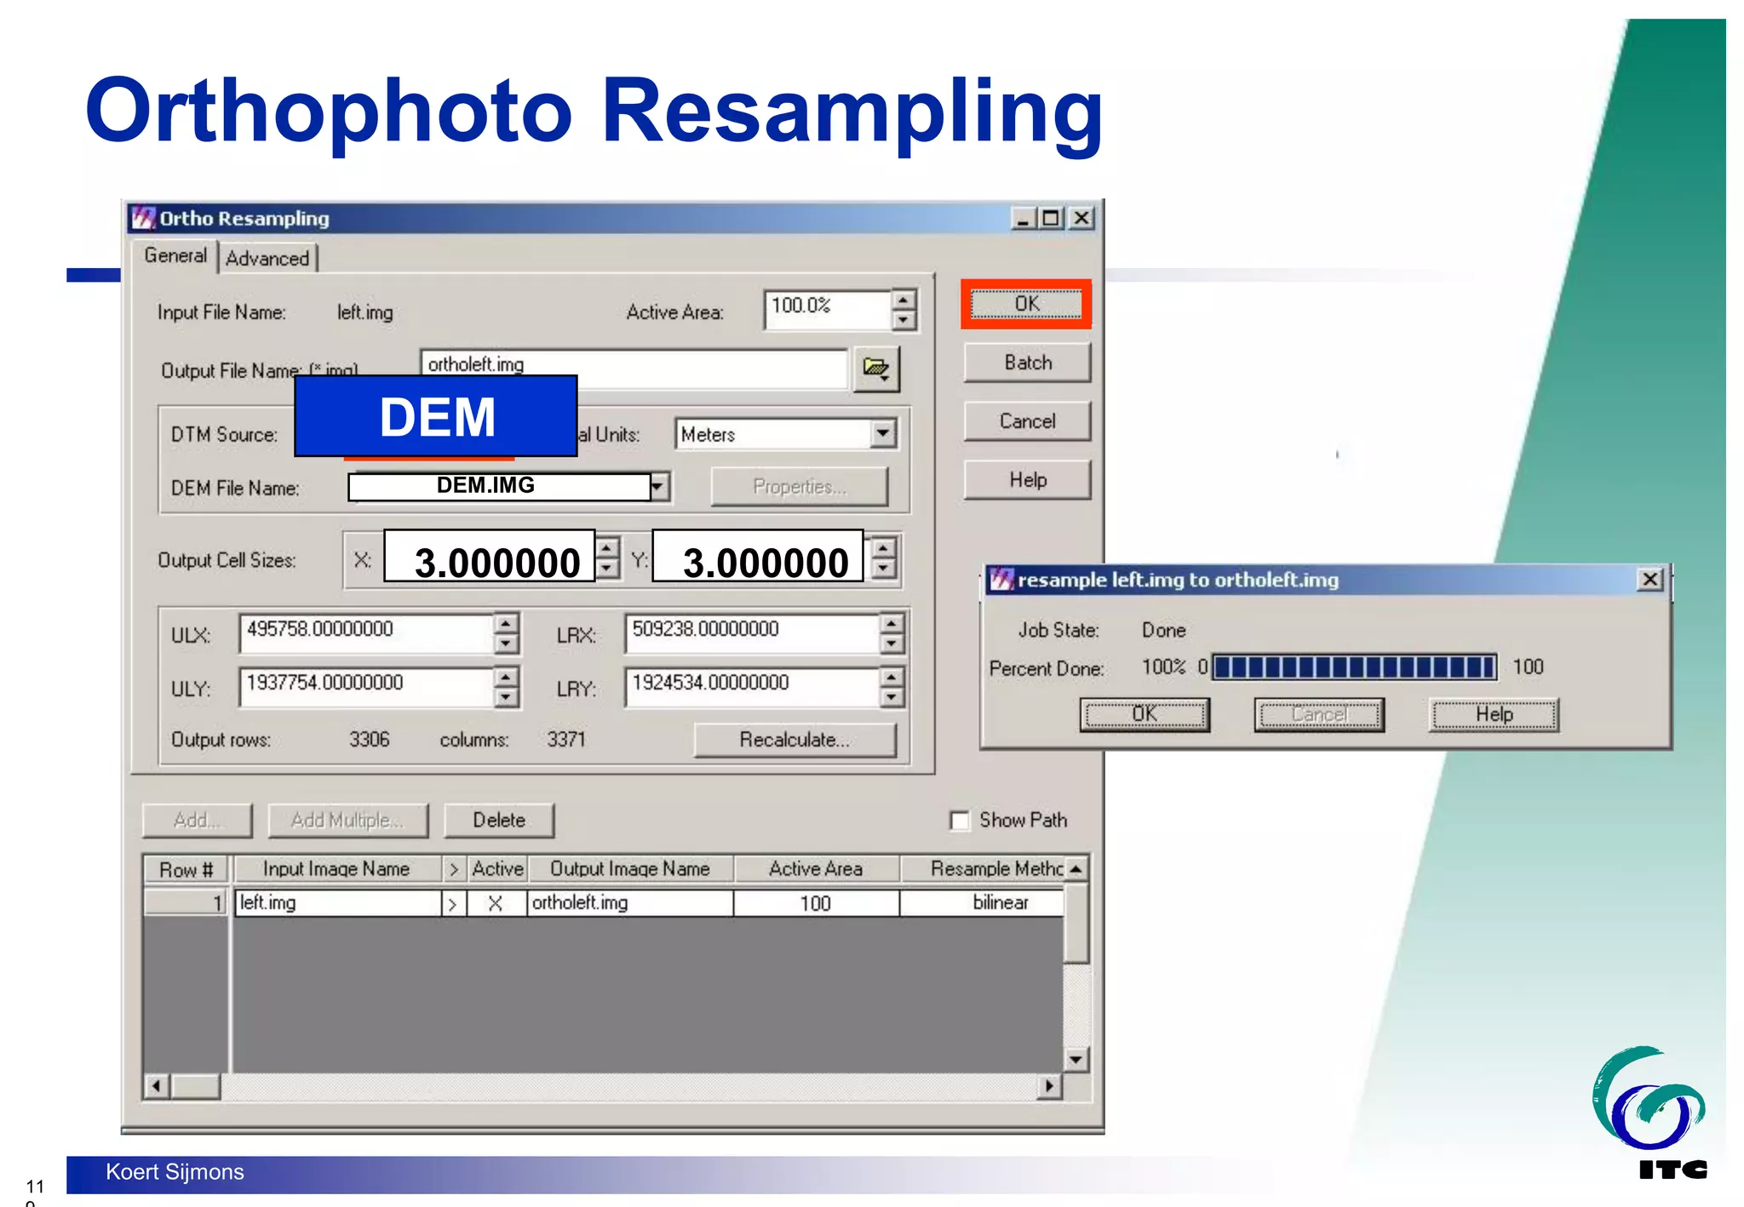Open the output file browse folder icon
Viewport: 1744px width, 1207px height.
[x=876, y=369]
